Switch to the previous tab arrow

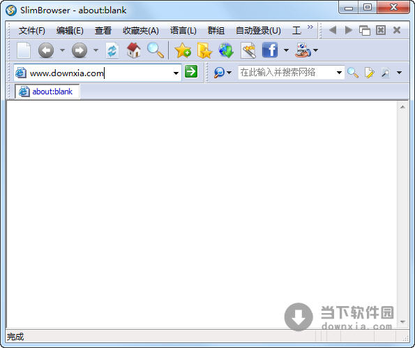coord(333,30)
